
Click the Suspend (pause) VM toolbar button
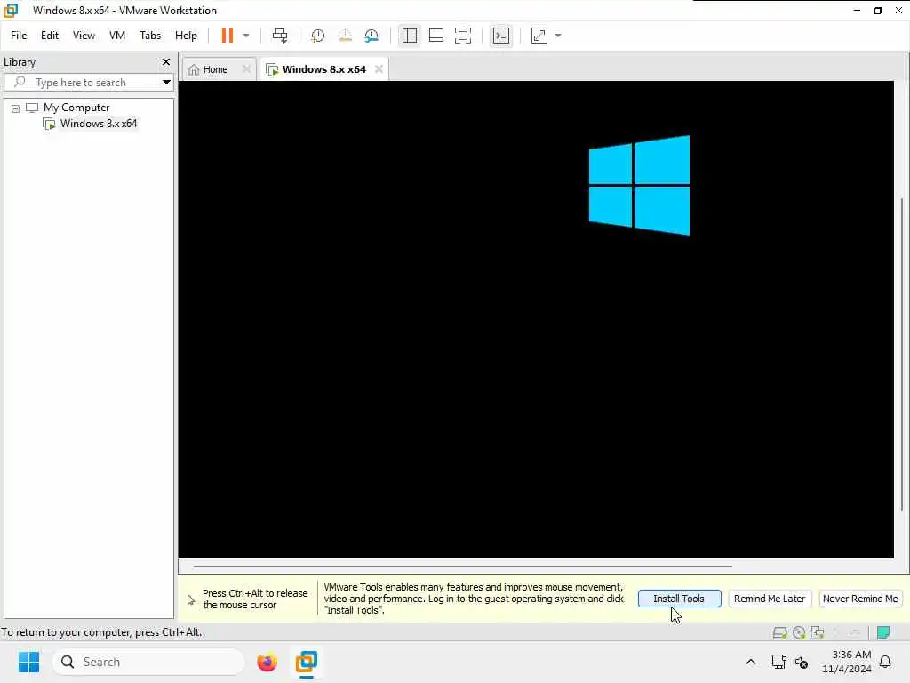227,36
